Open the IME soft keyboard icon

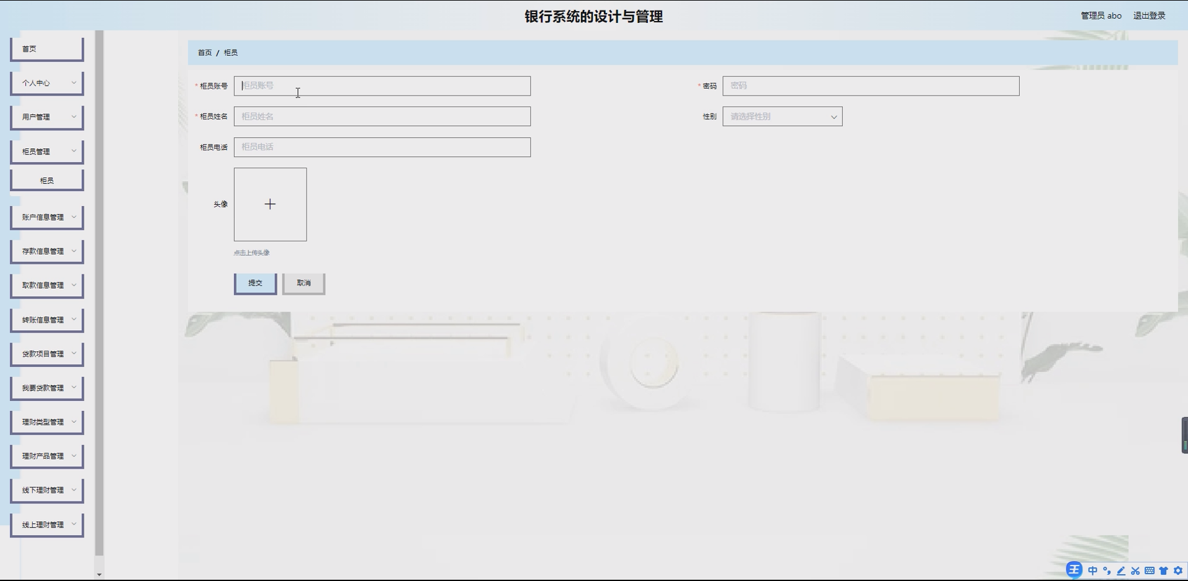tap(1150, 570)
